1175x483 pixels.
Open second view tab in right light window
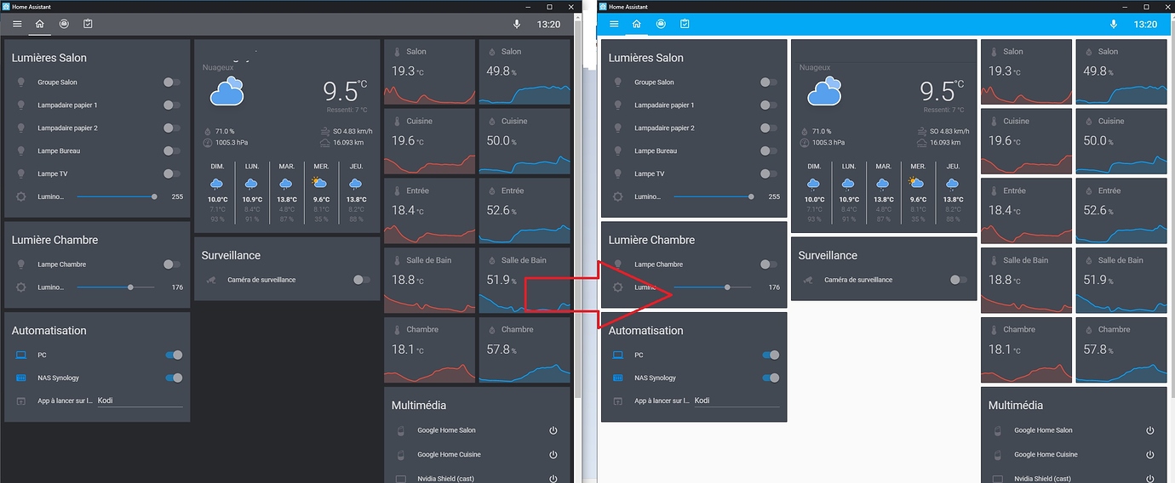[661, 24]
